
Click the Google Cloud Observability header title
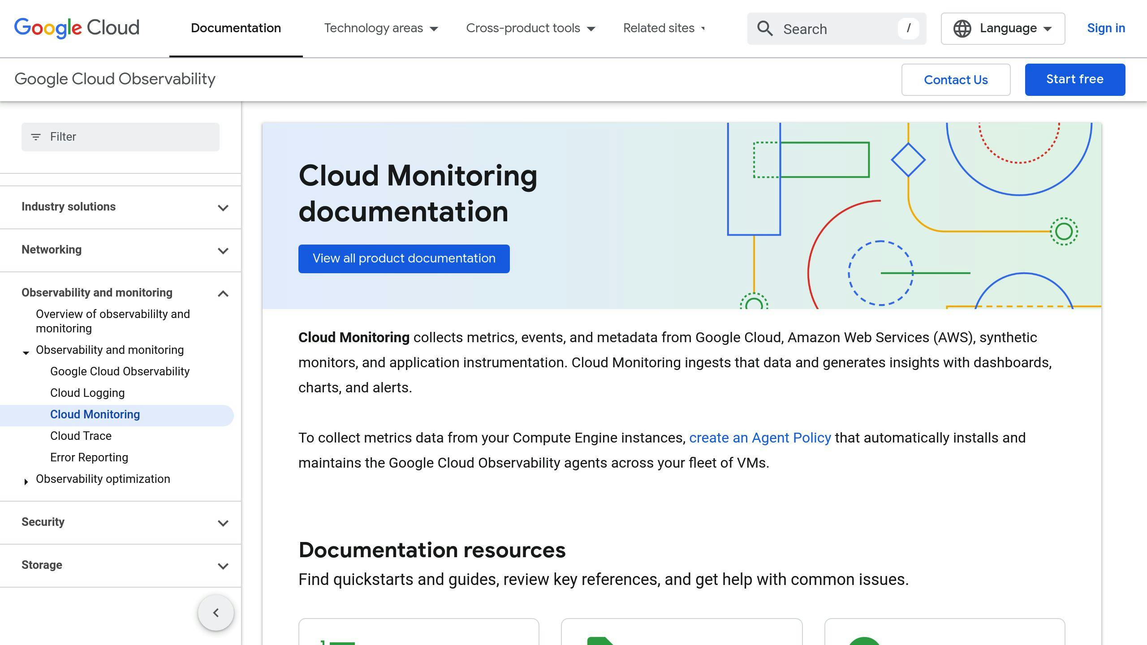pyautogui.click(x=115, y=79)
